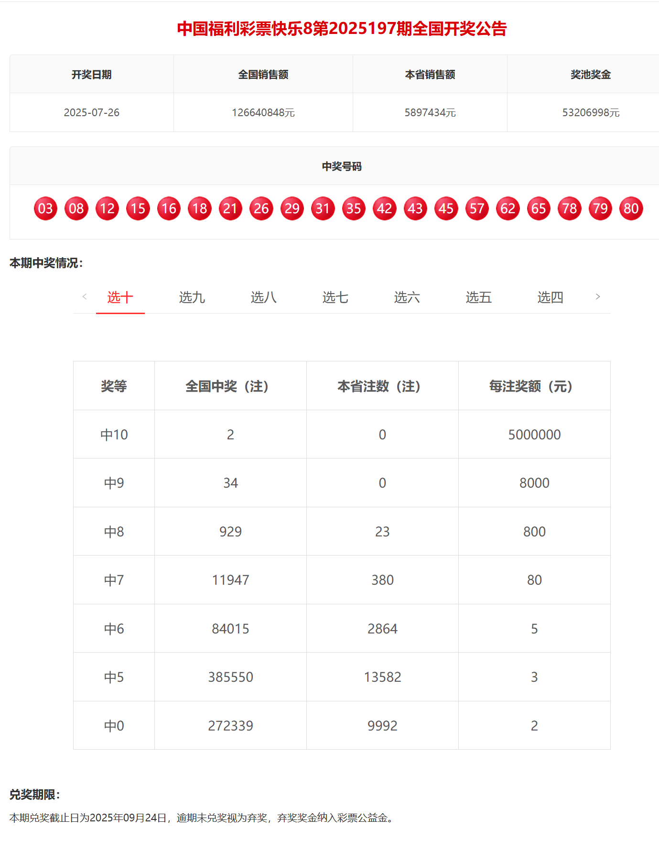Viewport: 659px width, 862px height.
Task: Click the 中0 prize row label
Action: point(114,726)
